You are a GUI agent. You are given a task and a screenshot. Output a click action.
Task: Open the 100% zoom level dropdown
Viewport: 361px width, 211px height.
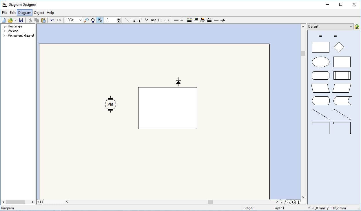80,20
